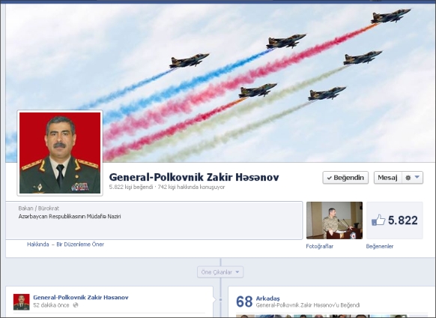Click the gear settings icon beside Mesaj
This screenshot has width=436, height=318.
click(x=408, y=178)
